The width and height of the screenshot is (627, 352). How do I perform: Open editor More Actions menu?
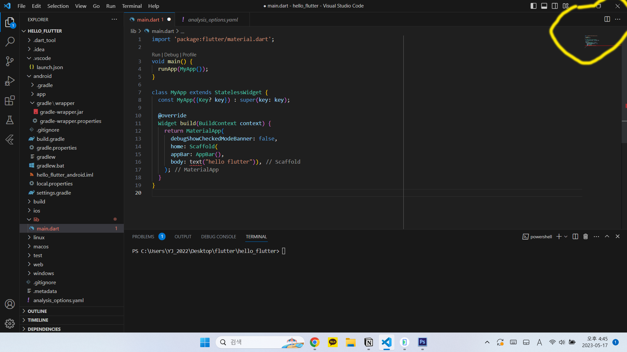[x=618, y=19]
